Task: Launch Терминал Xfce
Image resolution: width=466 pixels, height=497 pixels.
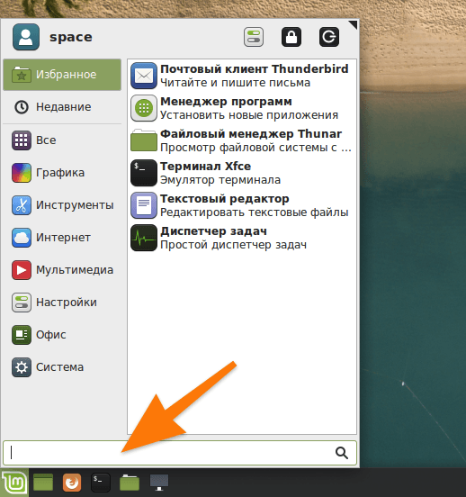Action: coord(242,173)
